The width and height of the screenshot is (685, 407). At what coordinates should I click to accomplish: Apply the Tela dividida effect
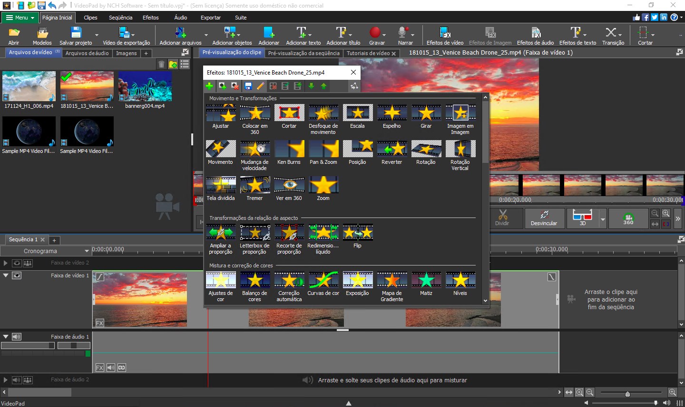click(x=221, y=185)
